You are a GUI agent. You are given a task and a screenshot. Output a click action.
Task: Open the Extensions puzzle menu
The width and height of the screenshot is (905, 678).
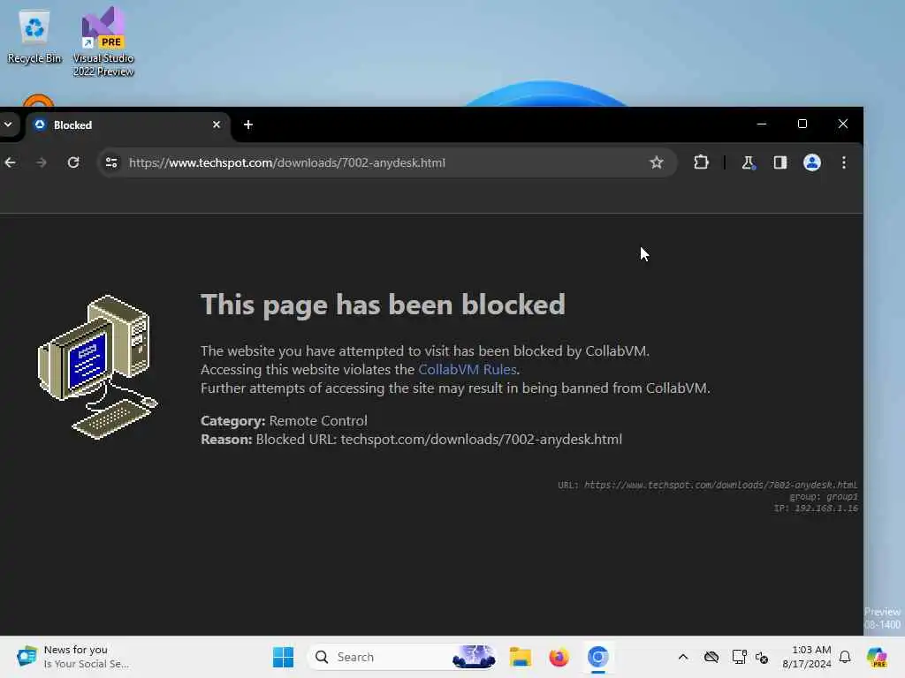tap(701, 162)
